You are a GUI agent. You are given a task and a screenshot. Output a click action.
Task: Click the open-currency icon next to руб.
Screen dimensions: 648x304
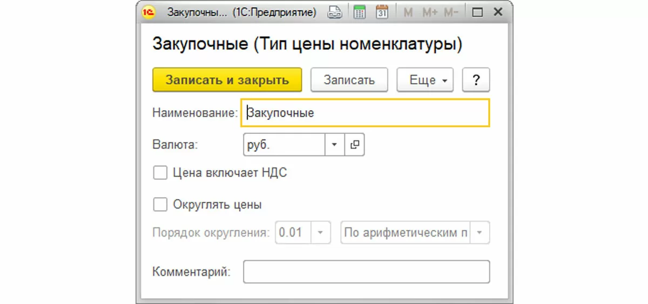(354, 145)
